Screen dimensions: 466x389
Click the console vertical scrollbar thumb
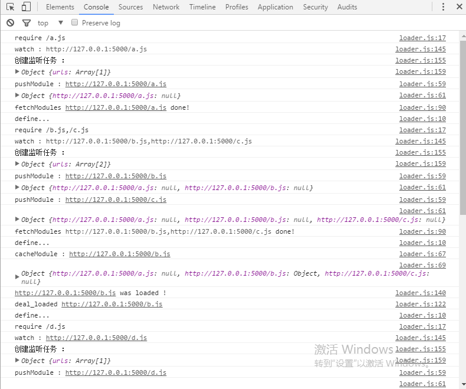[x=463, y=128]
